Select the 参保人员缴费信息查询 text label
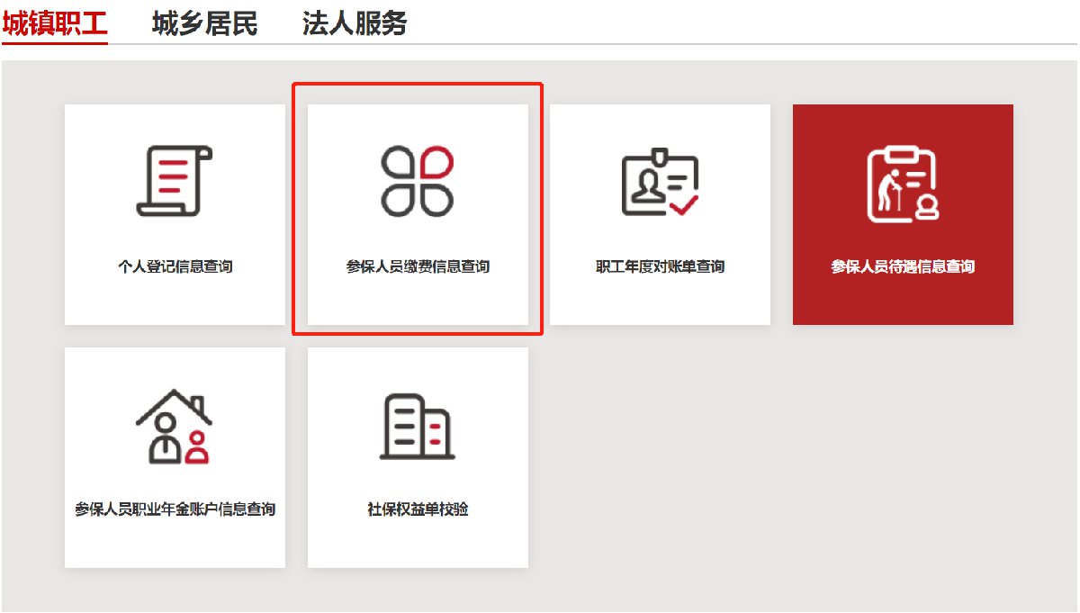This screenshot has width=1080, height=613. (x=417, y=265)
